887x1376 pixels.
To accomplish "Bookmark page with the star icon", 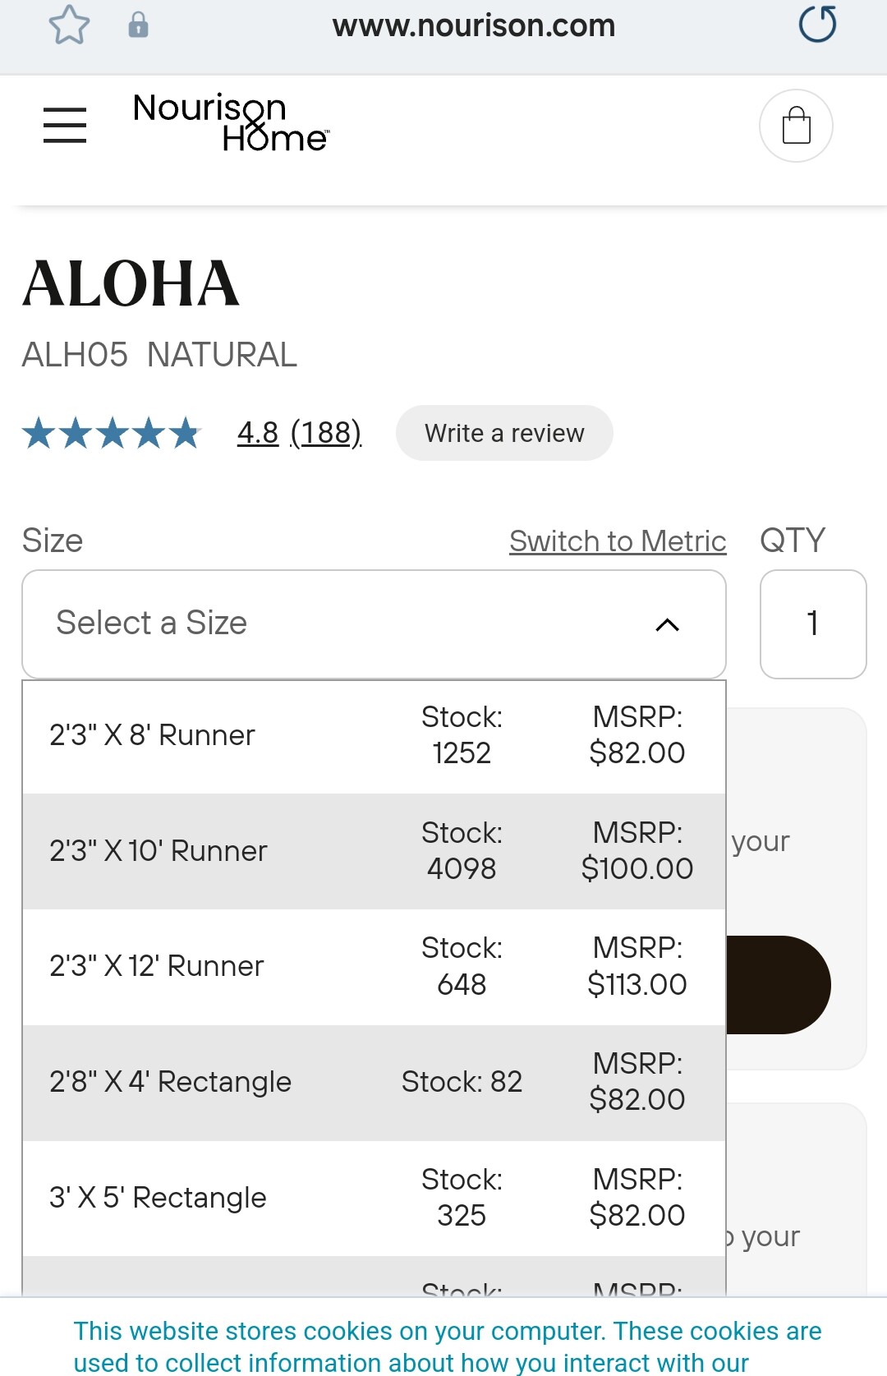I will pos(69,25).
